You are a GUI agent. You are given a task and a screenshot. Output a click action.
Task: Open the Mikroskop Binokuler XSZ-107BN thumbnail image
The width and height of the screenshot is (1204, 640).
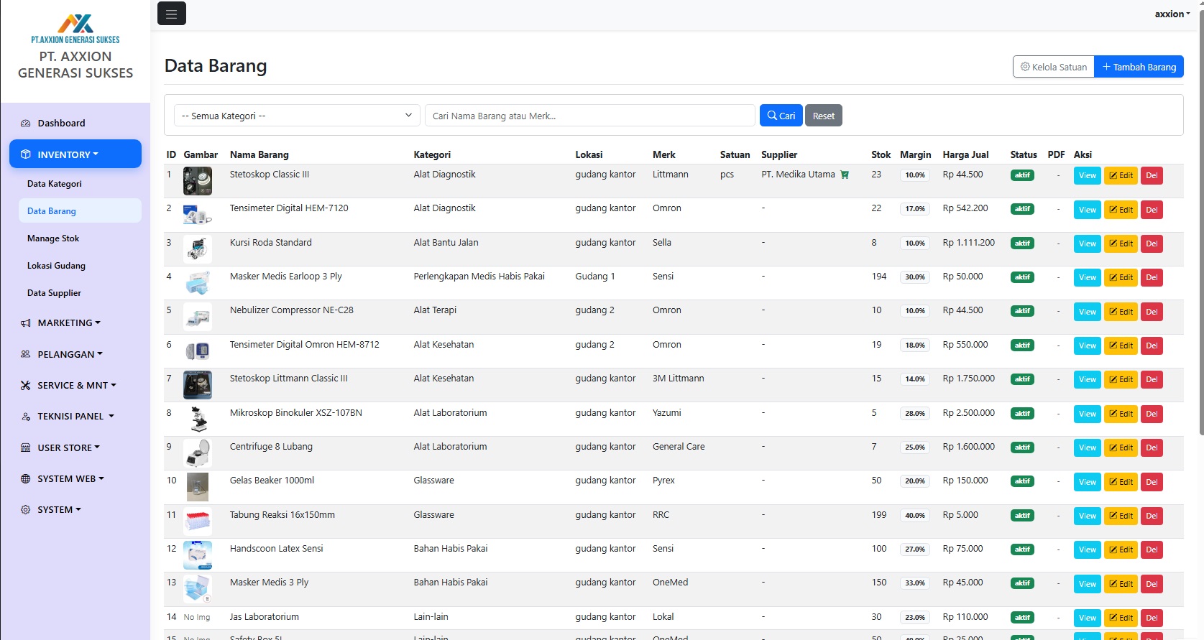(x=198, y=419)
